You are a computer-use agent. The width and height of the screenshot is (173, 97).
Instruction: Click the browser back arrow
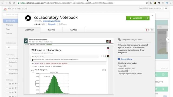[2, 3]
